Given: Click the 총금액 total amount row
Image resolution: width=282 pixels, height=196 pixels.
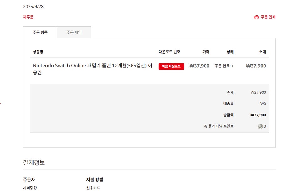Looking at the screenshot, I should (x=228, y=115).
